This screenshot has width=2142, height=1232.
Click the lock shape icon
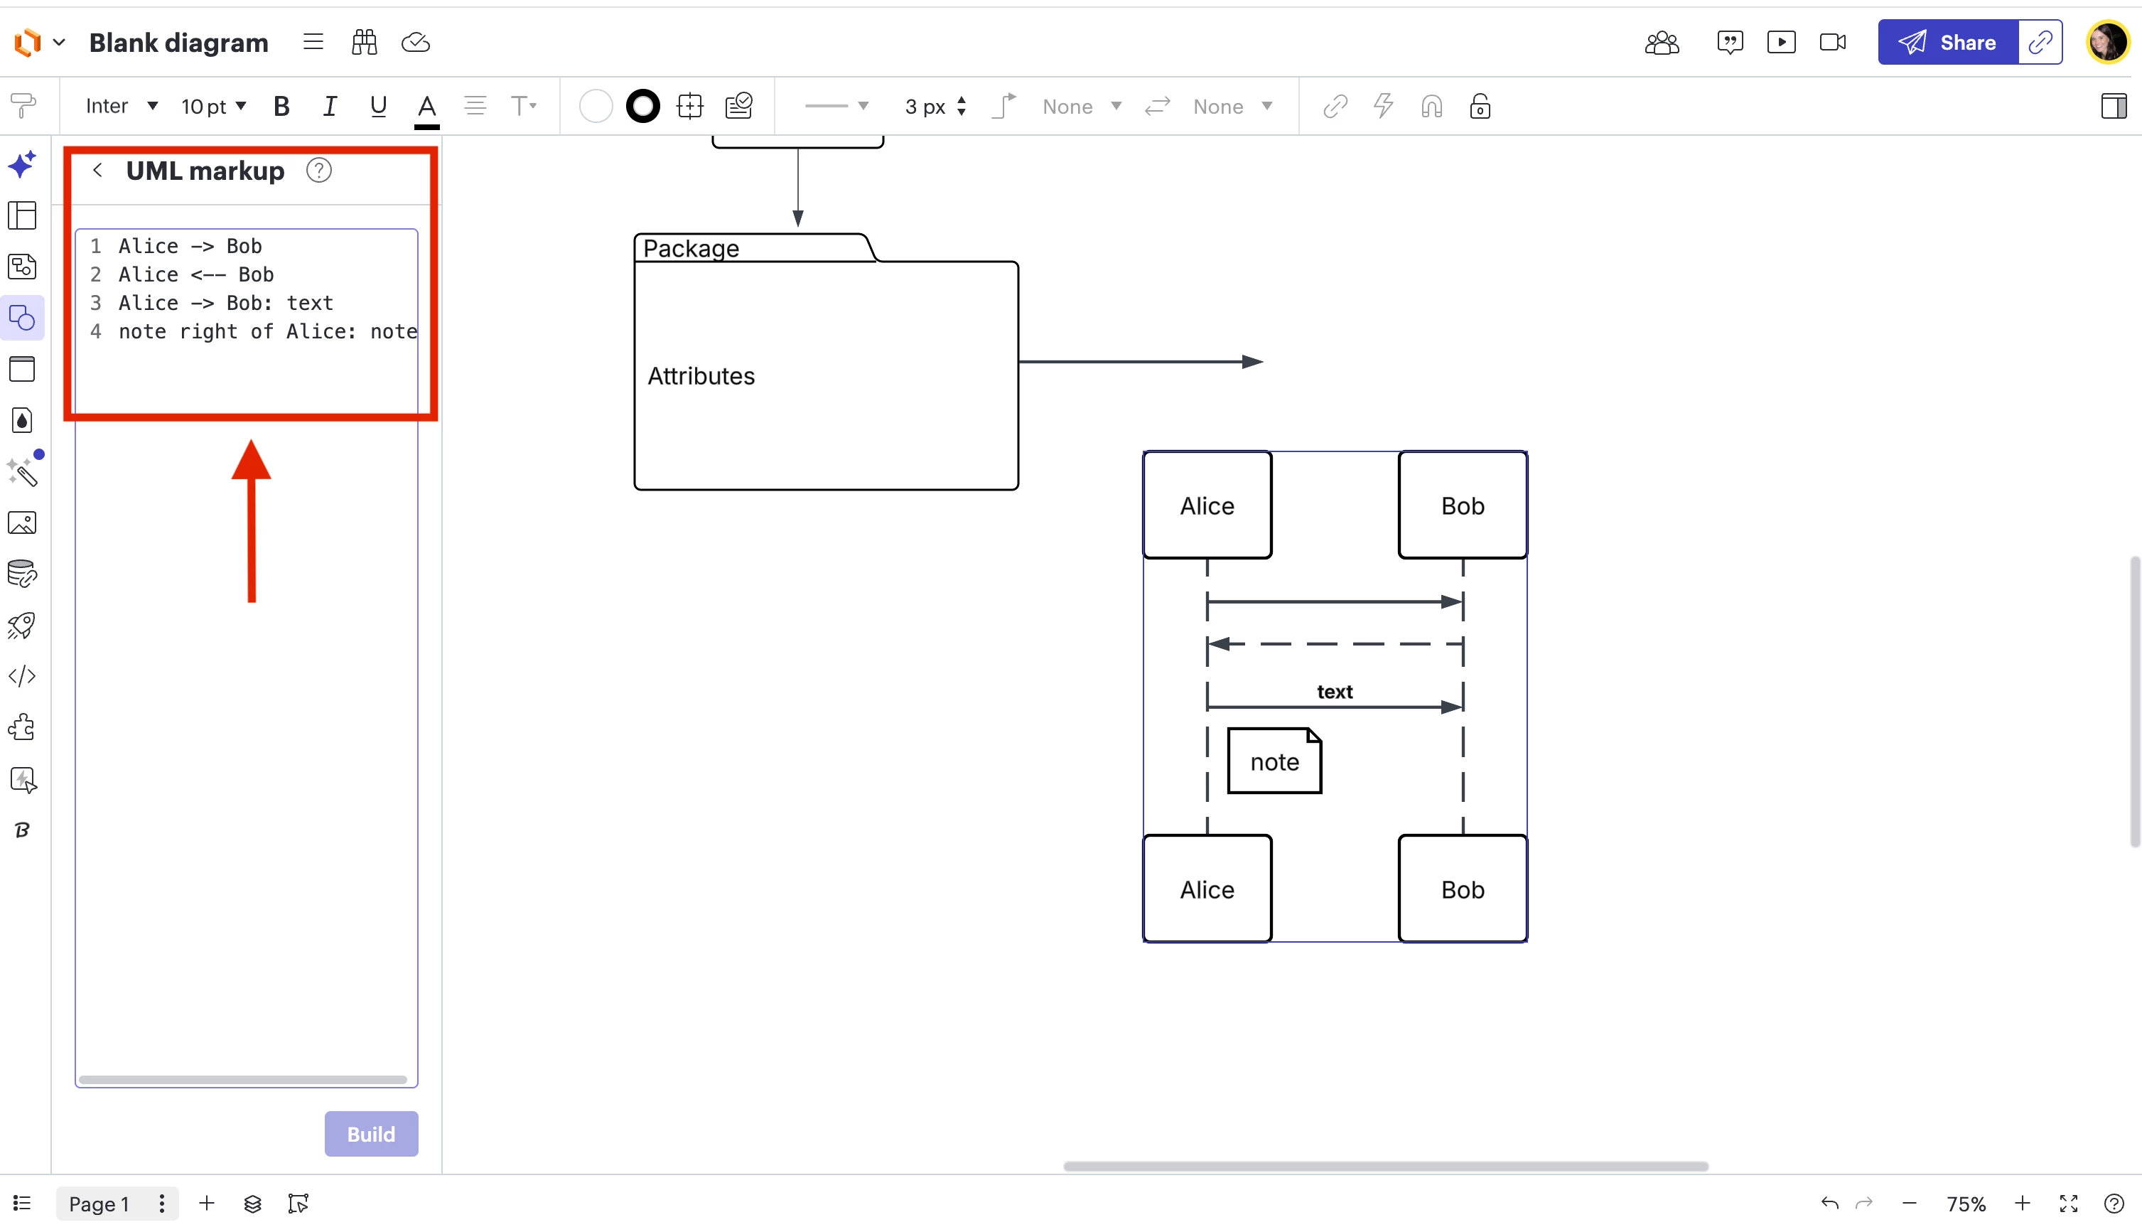tap(1479, 107)
